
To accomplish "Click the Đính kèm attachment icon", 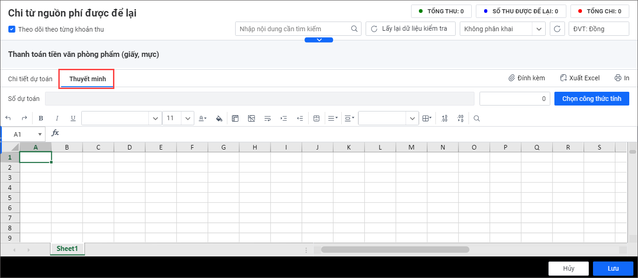I will tap(511, 78).
